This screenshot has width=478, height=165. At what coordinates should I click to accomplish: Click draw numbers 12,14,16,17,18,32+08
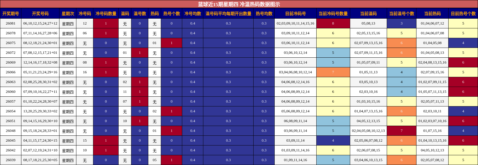[40, 62]
